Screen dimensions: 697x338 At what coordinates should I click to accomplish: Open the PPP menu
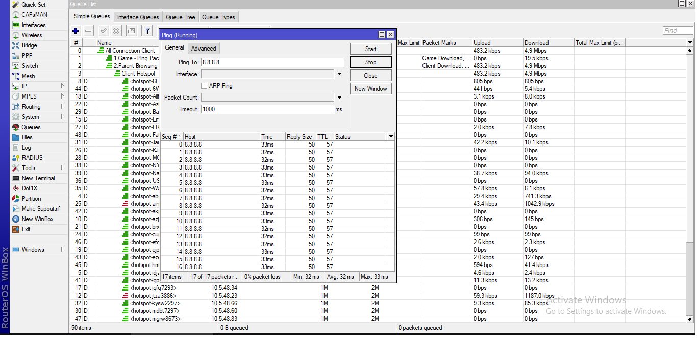pos(27,56)
